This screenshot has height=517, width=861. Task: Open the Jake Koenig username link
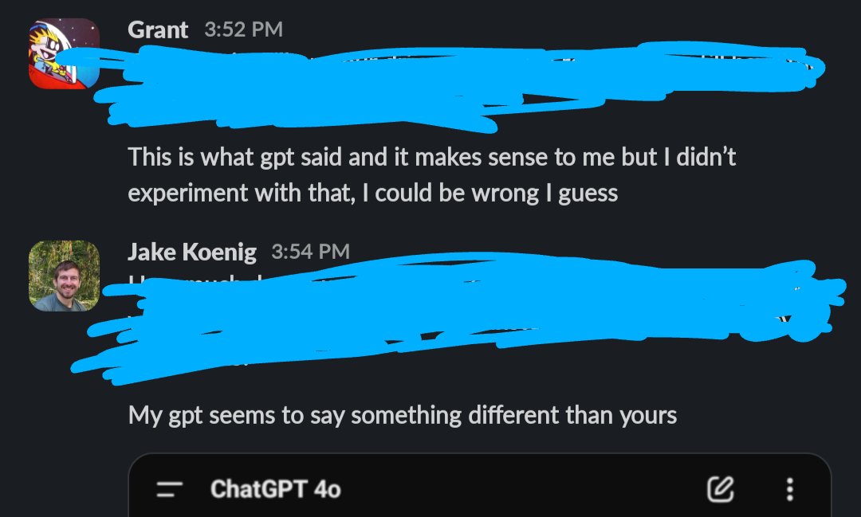click(x=192, y=252)
